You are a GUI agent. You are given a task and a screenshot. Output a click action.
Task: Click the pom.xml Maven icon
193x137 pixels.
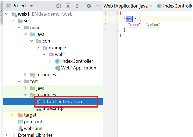click(x=20, y=122)
